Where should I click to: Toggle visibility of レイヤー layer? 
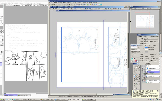[143, 70]
